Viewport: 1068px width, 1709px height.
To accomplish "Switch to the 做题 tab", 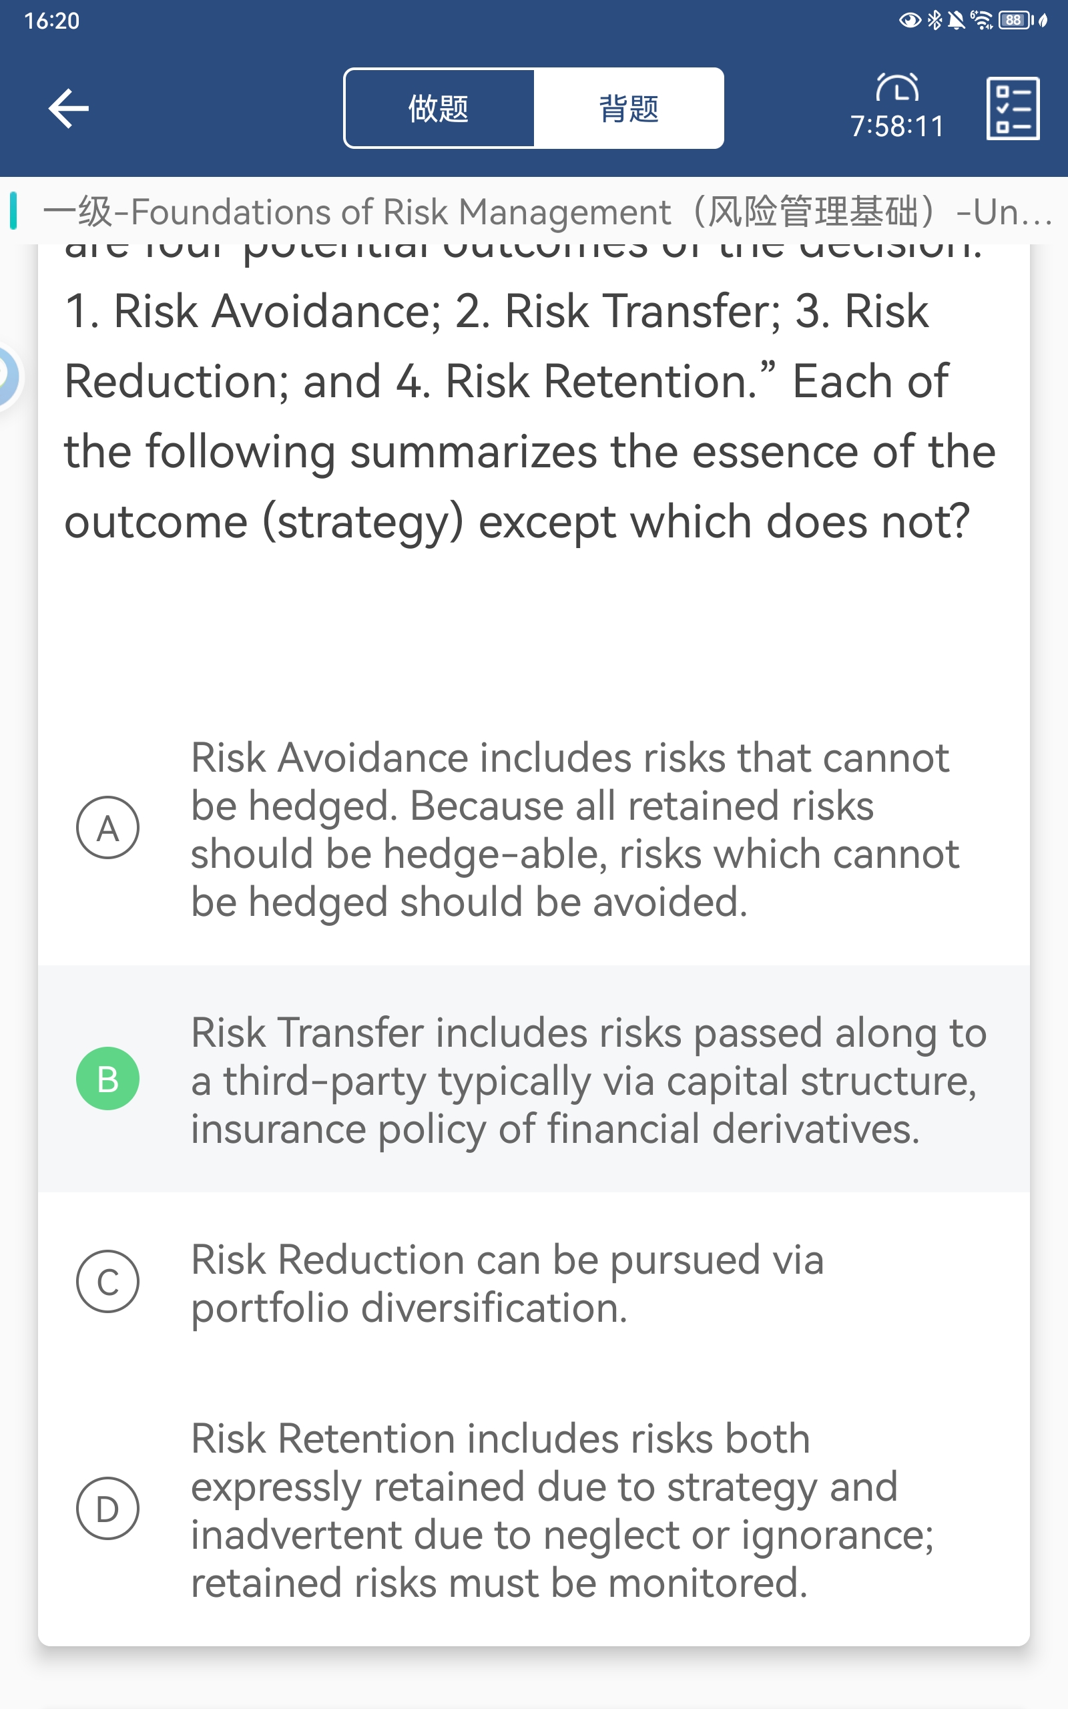I will pyautogui.click(x=439, y=109).
